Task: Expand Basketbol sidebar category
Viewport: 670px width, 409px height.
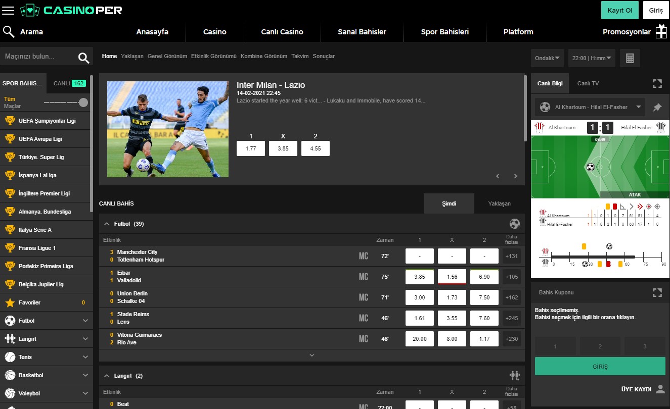Action: pos(85,375)
